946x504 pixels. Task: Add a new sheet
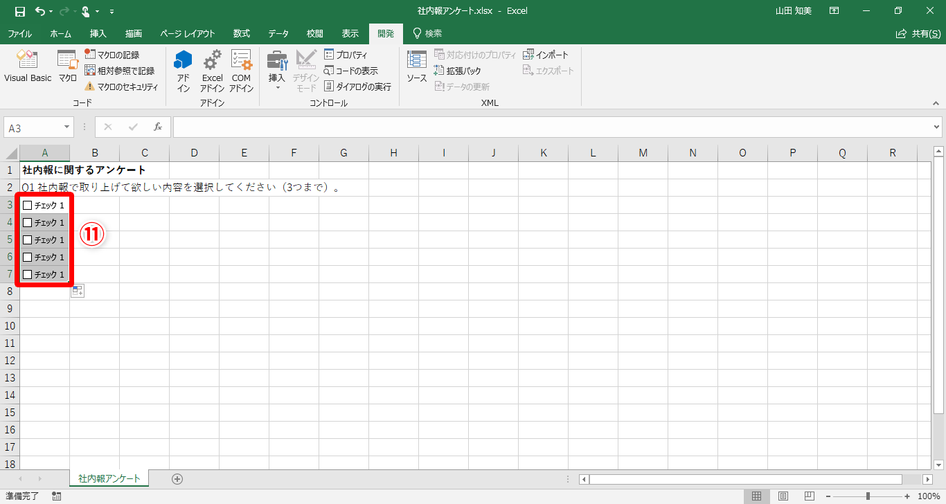pyautogui.click(x=177, y=478)
